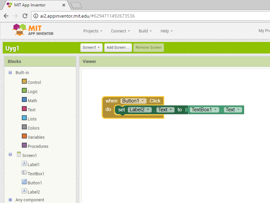Viewport: 270px width, 203px height.
Task: Select the Button1 component icon
Action: point(24,182)
